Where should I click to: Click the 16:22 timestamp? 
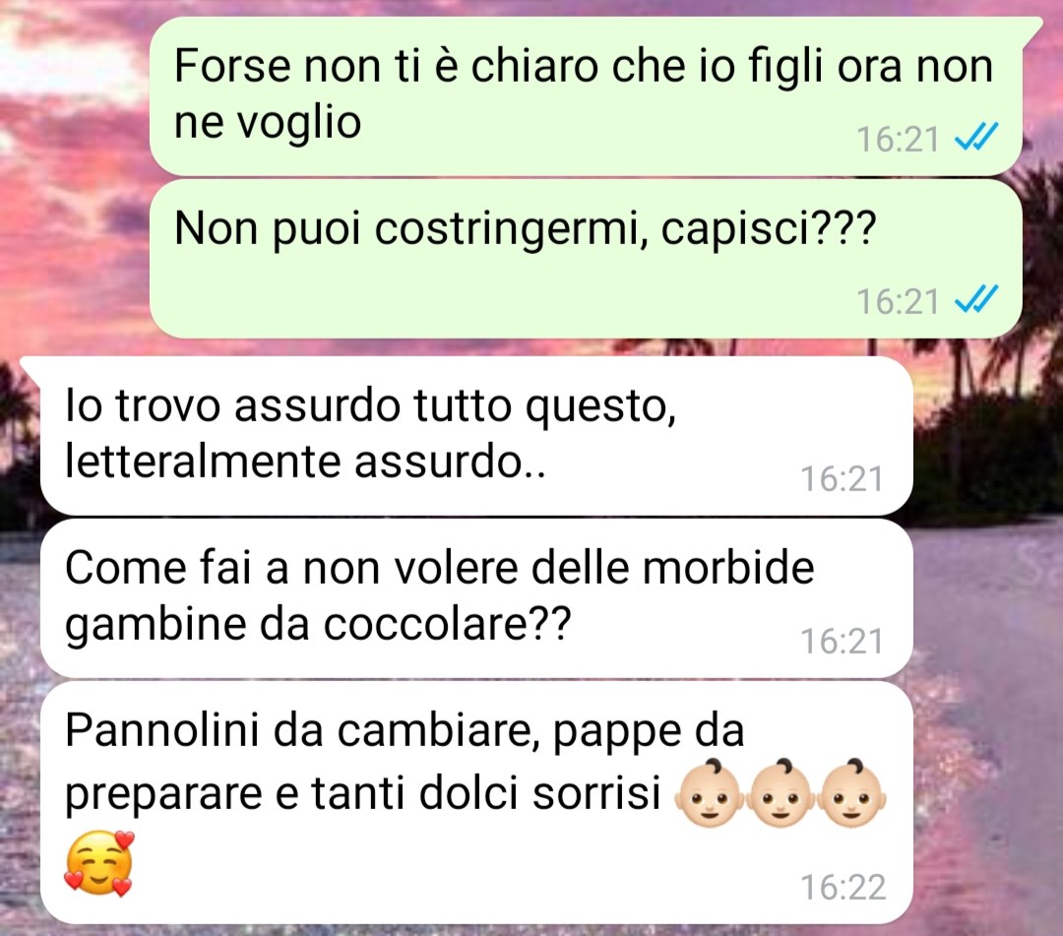[843, 887]
